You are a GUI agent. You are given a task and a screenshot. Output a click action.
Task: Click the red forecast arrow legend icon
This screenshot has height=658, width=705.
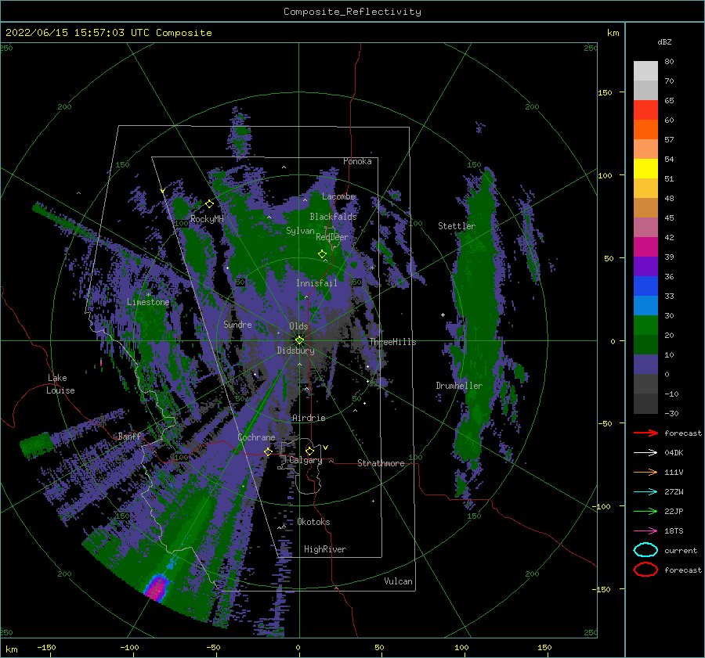645,433
